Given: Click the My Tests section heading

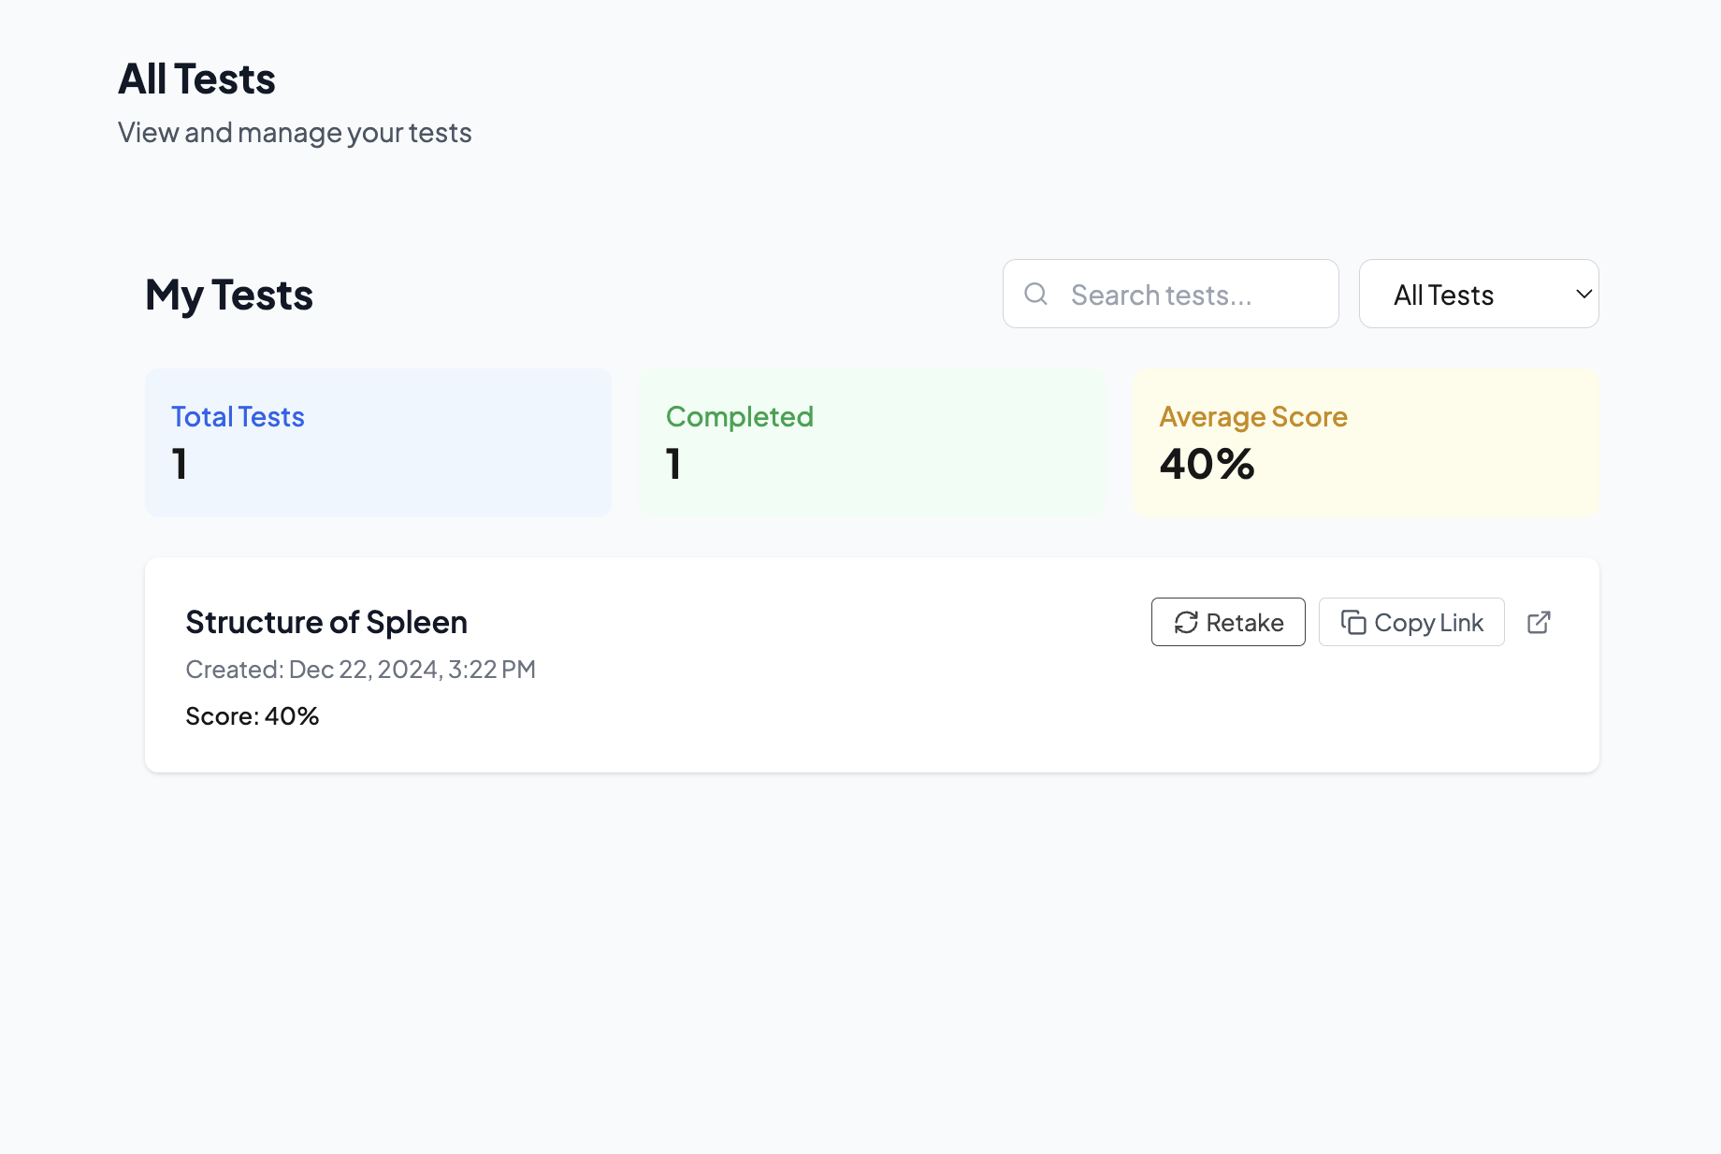Looking at the screenshot, I should [229, 296].
